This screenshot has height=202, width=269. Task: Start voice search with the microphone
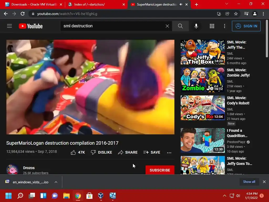click(x=196, y=26)
